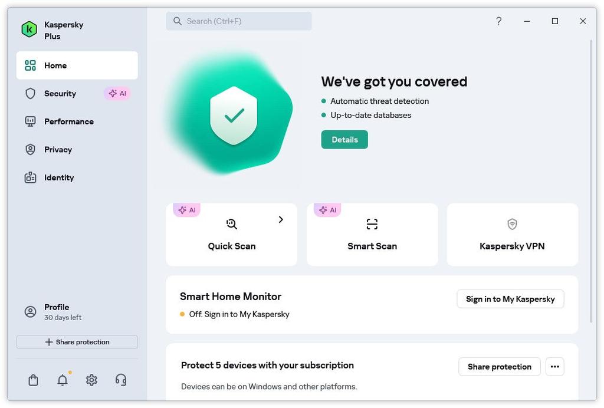Click the Kaspersky VPN shield icon
Screen dimensions: 604x408
pyautogui.click(x=512, y=224)
